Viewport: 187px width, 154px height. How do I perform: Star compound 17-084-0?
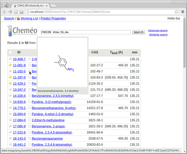[x=10, y=120]
